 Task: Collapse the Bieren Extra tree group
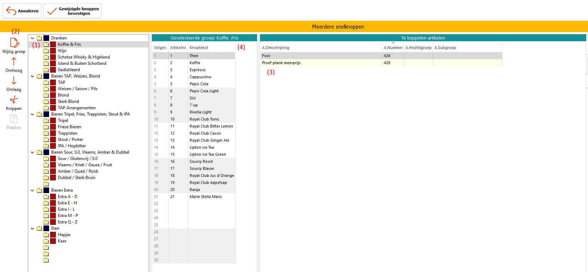pos(32,190)
